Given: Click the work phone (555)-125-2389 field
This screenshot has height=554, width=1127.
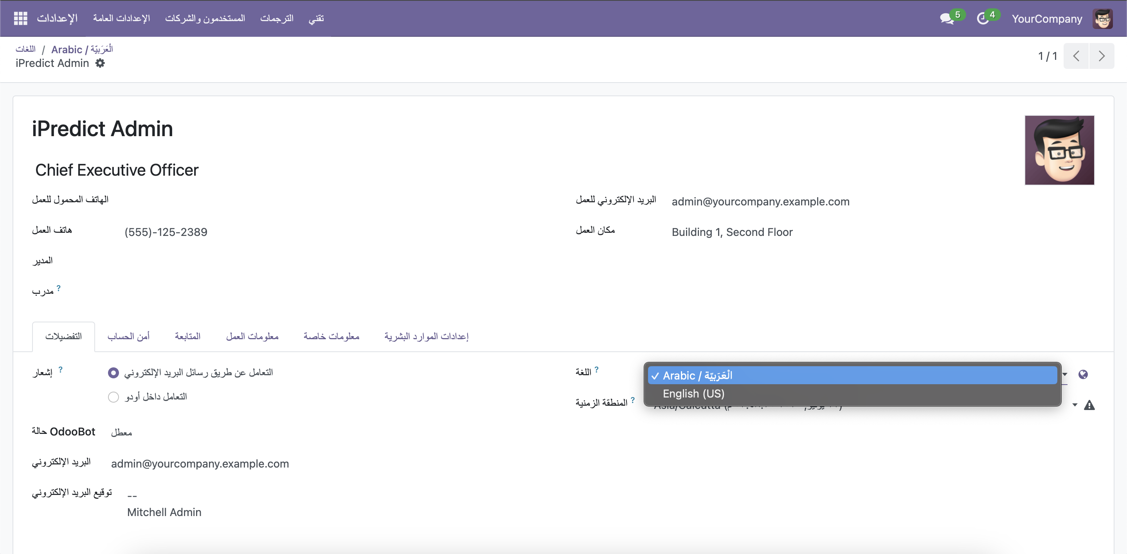Looking at the screenshot, I should coord(166,232).
